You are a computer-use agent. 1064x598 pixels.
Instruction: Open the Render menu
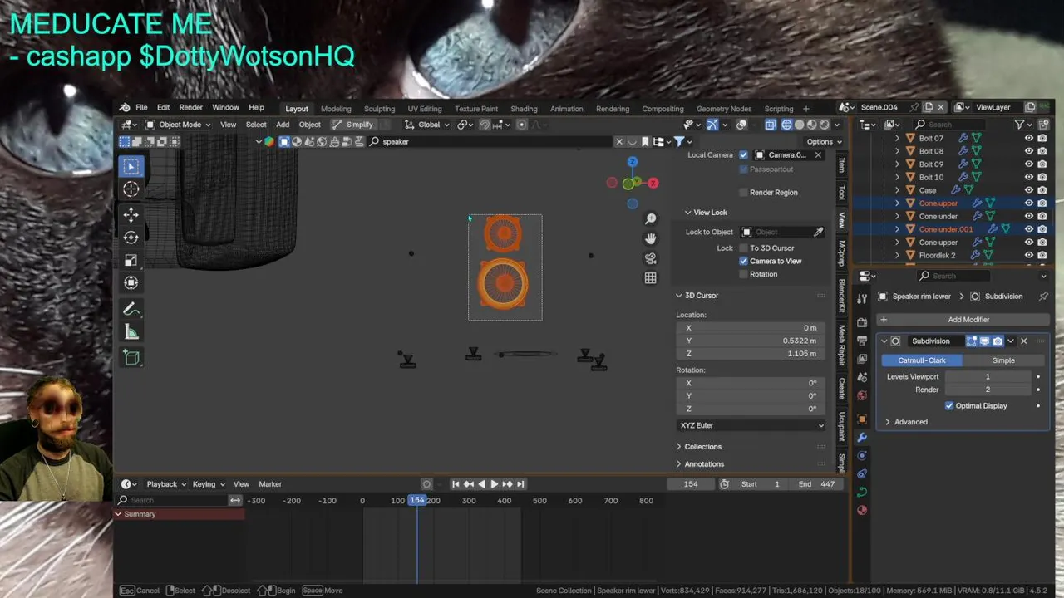click(190, 108)
